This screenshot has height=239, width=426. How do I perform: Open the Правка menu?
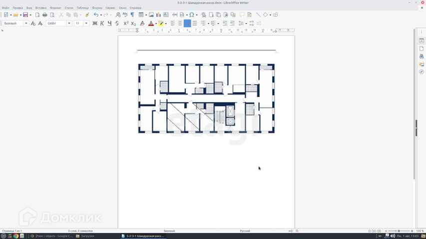(x=18, y=8)
